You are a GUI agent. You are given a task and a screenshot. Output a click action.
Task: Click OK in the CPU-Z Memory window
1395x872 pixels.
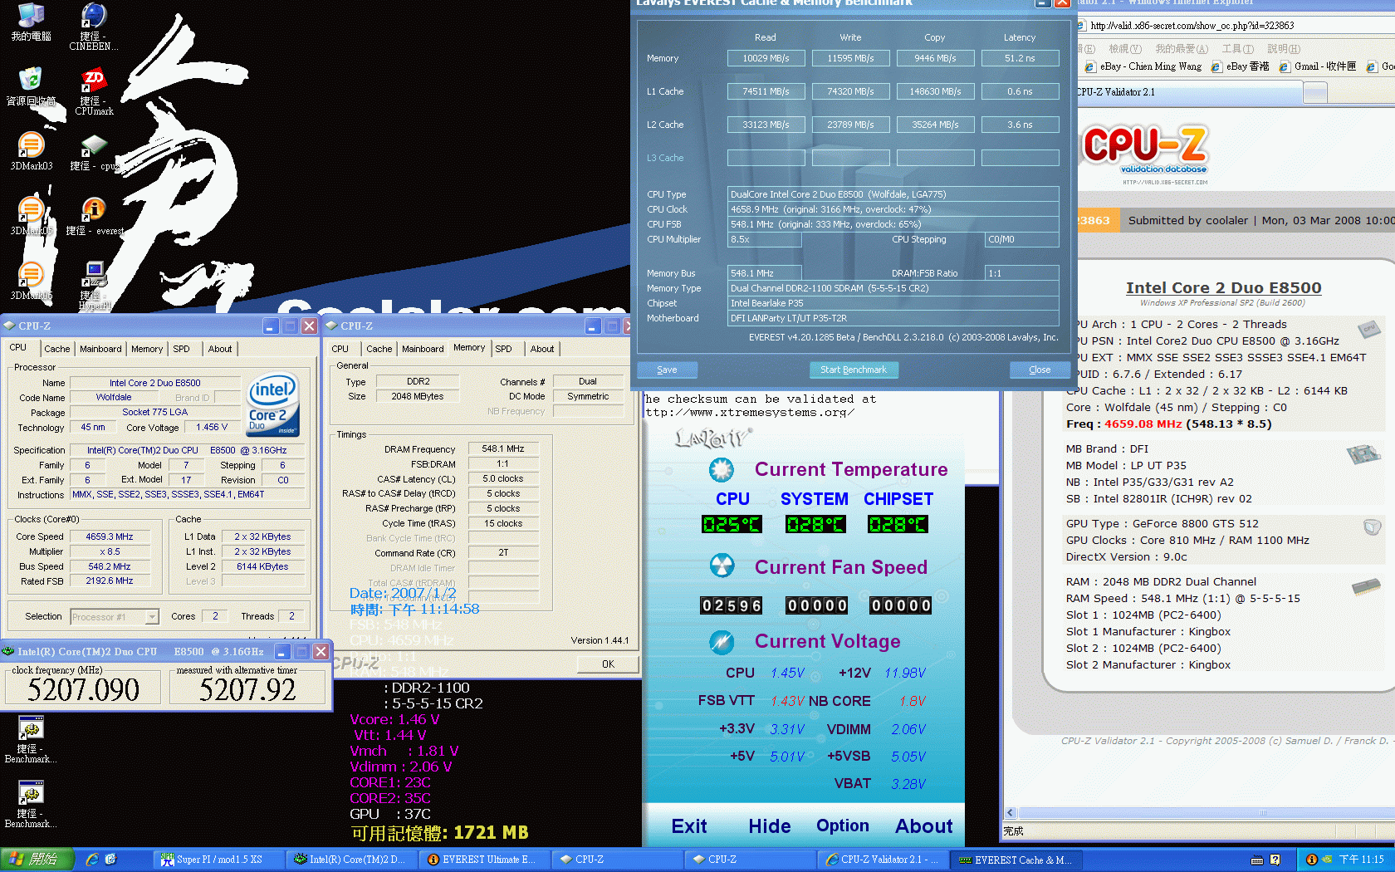[608, 664]
